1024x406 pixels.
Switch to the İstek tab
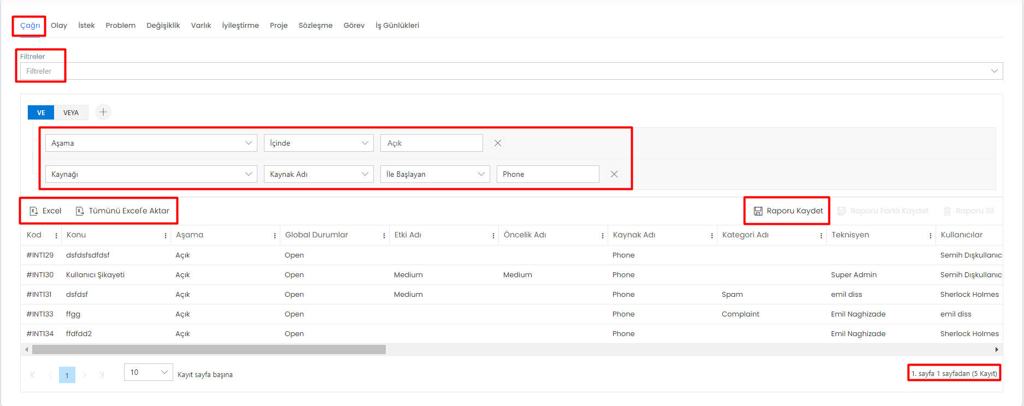coord(86,26)
